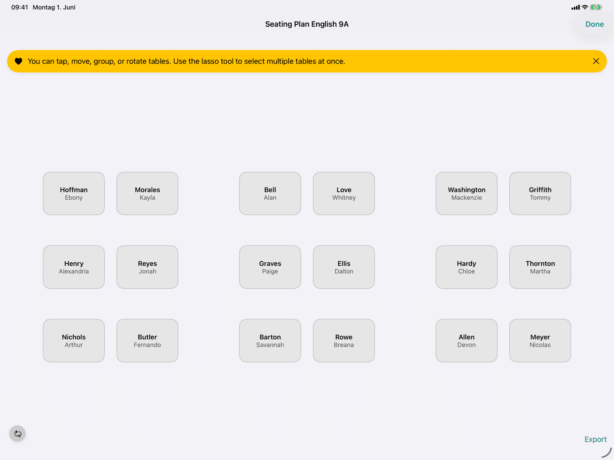Tap the Done button

(x=594, y=24)
